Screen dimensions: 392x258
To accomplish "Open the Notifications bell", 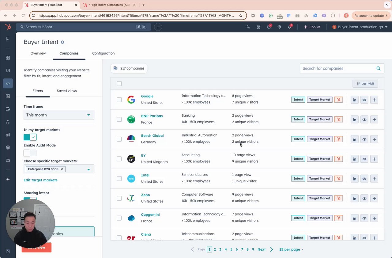I will pos(290,27).
